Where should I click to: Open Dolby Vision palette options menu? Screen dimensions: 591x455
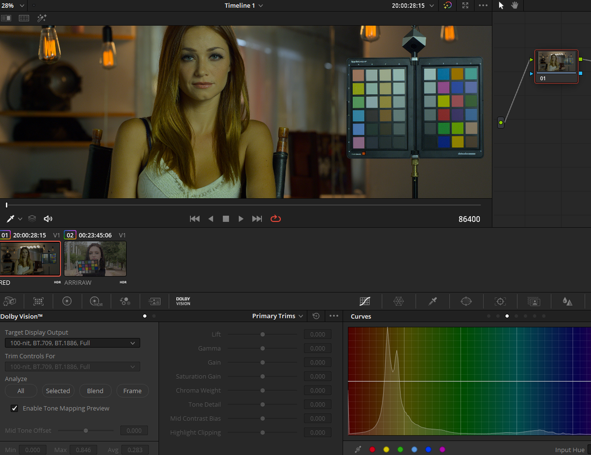pyautogui.click(x=334, y=316)
